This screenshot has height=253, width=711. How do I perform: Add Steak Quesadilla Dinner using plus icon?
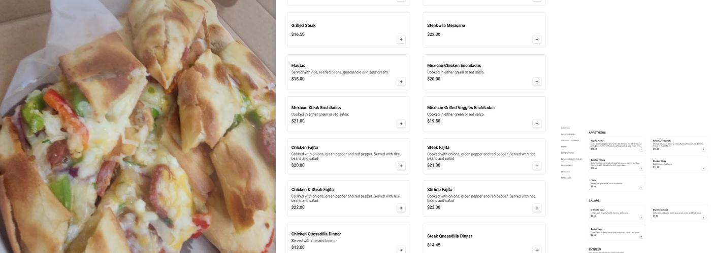pos(537,250)
